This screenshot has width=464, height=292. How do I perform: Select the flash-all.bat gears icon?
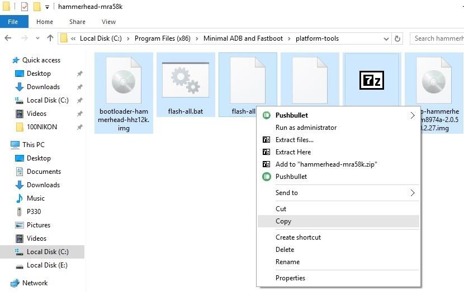tap(186, 80)
